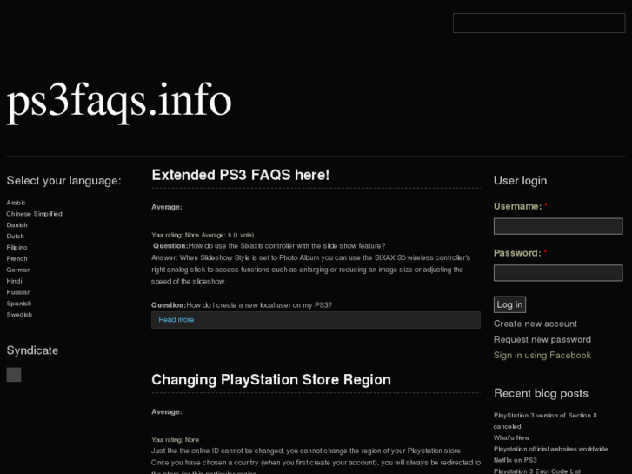The image size is (632, 474).
Task: Select Dutch language
Action: [x=16, y=236]
